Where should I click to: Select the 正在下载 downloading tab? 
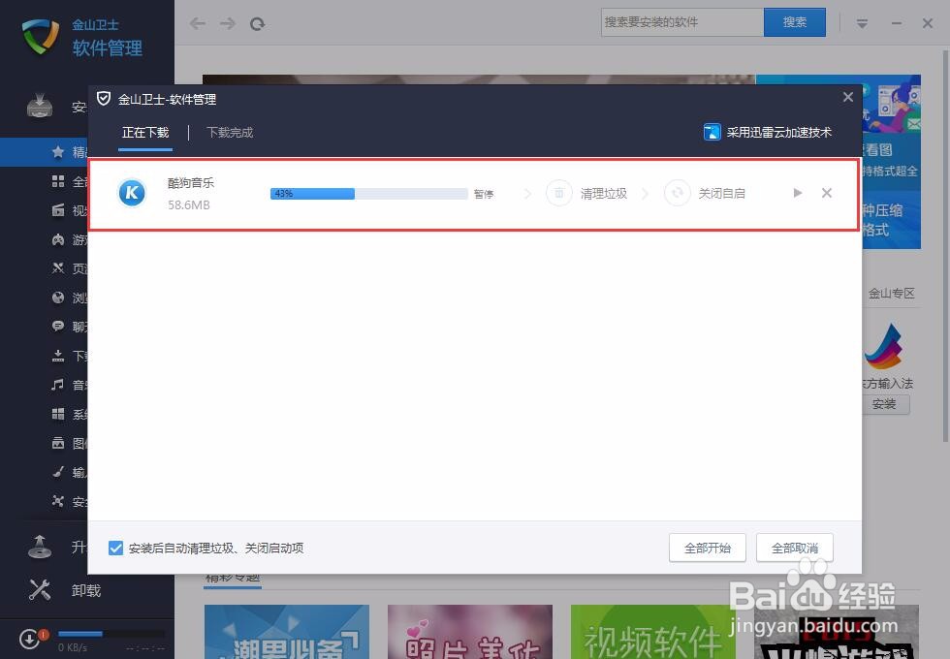point(145,133)
